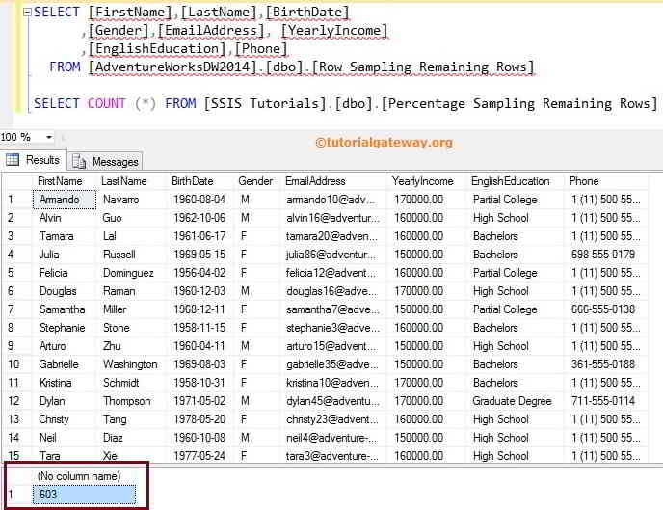Click birth date 1978-05-20
The image size is (663, 510).
click(x=200, y=419)
